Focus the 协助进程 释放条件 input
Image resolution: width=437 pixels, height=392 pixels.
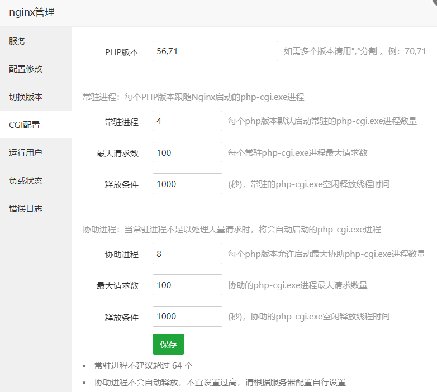pyautogui.click(x=187, y=316)
